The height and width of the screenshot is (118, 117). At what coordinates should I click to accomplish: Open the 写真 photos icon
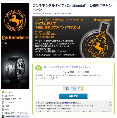pos(3,106)
